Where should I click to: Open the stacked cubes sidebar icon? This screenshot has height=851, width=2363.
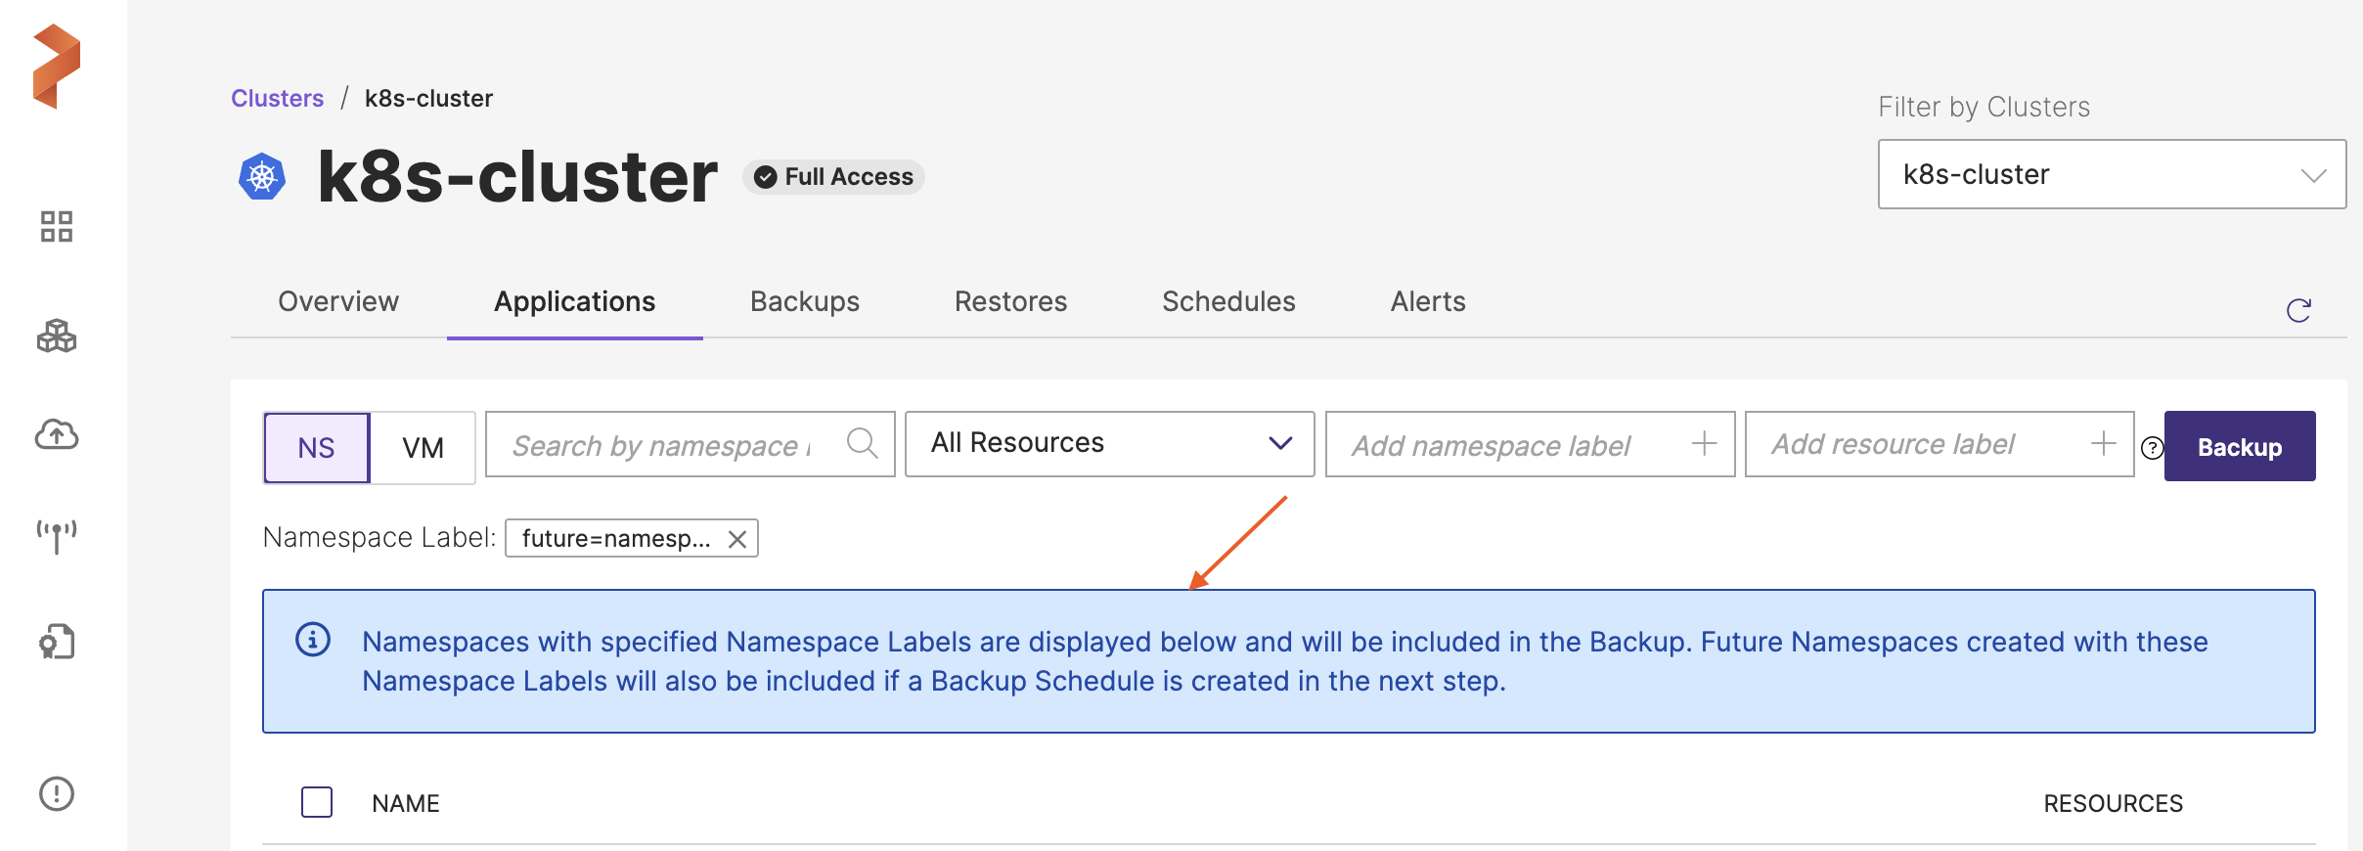click(57, 336)
